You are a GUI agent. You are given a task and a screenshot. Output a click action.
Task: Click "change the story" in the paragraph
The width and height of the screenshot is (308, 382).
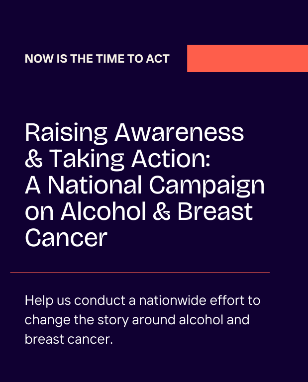(77, 320)
